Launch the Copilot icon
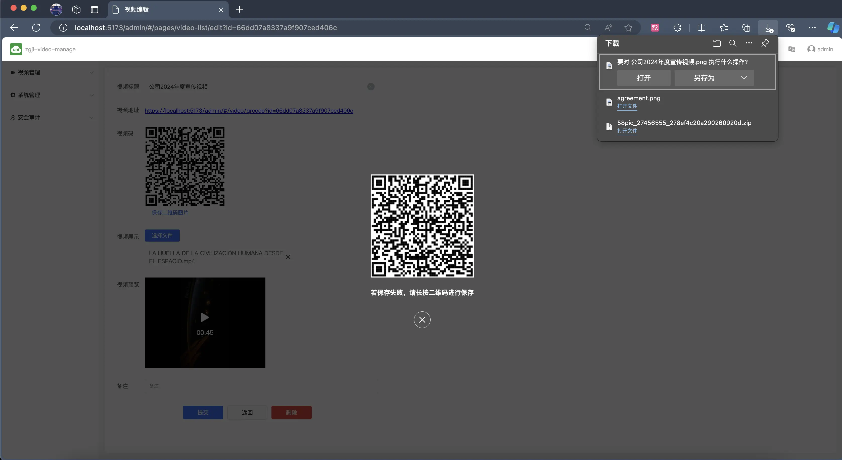842x460 pixels. (833, 28)
